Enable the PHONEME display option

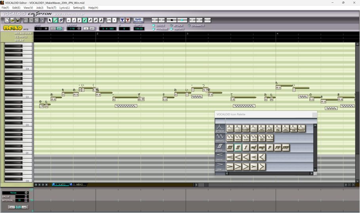154,29
